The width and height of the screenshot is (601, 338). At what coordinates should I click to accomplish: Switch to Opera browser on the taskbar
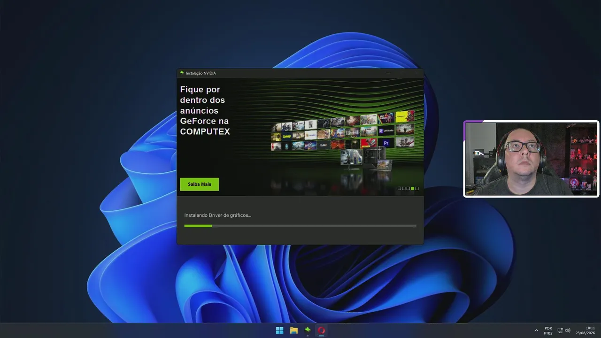tap(322, 330)
